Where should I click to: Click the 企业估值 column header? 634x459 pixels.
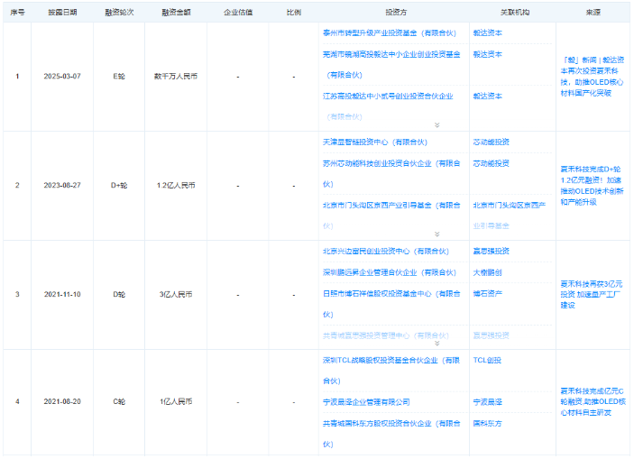coord(238,13)
